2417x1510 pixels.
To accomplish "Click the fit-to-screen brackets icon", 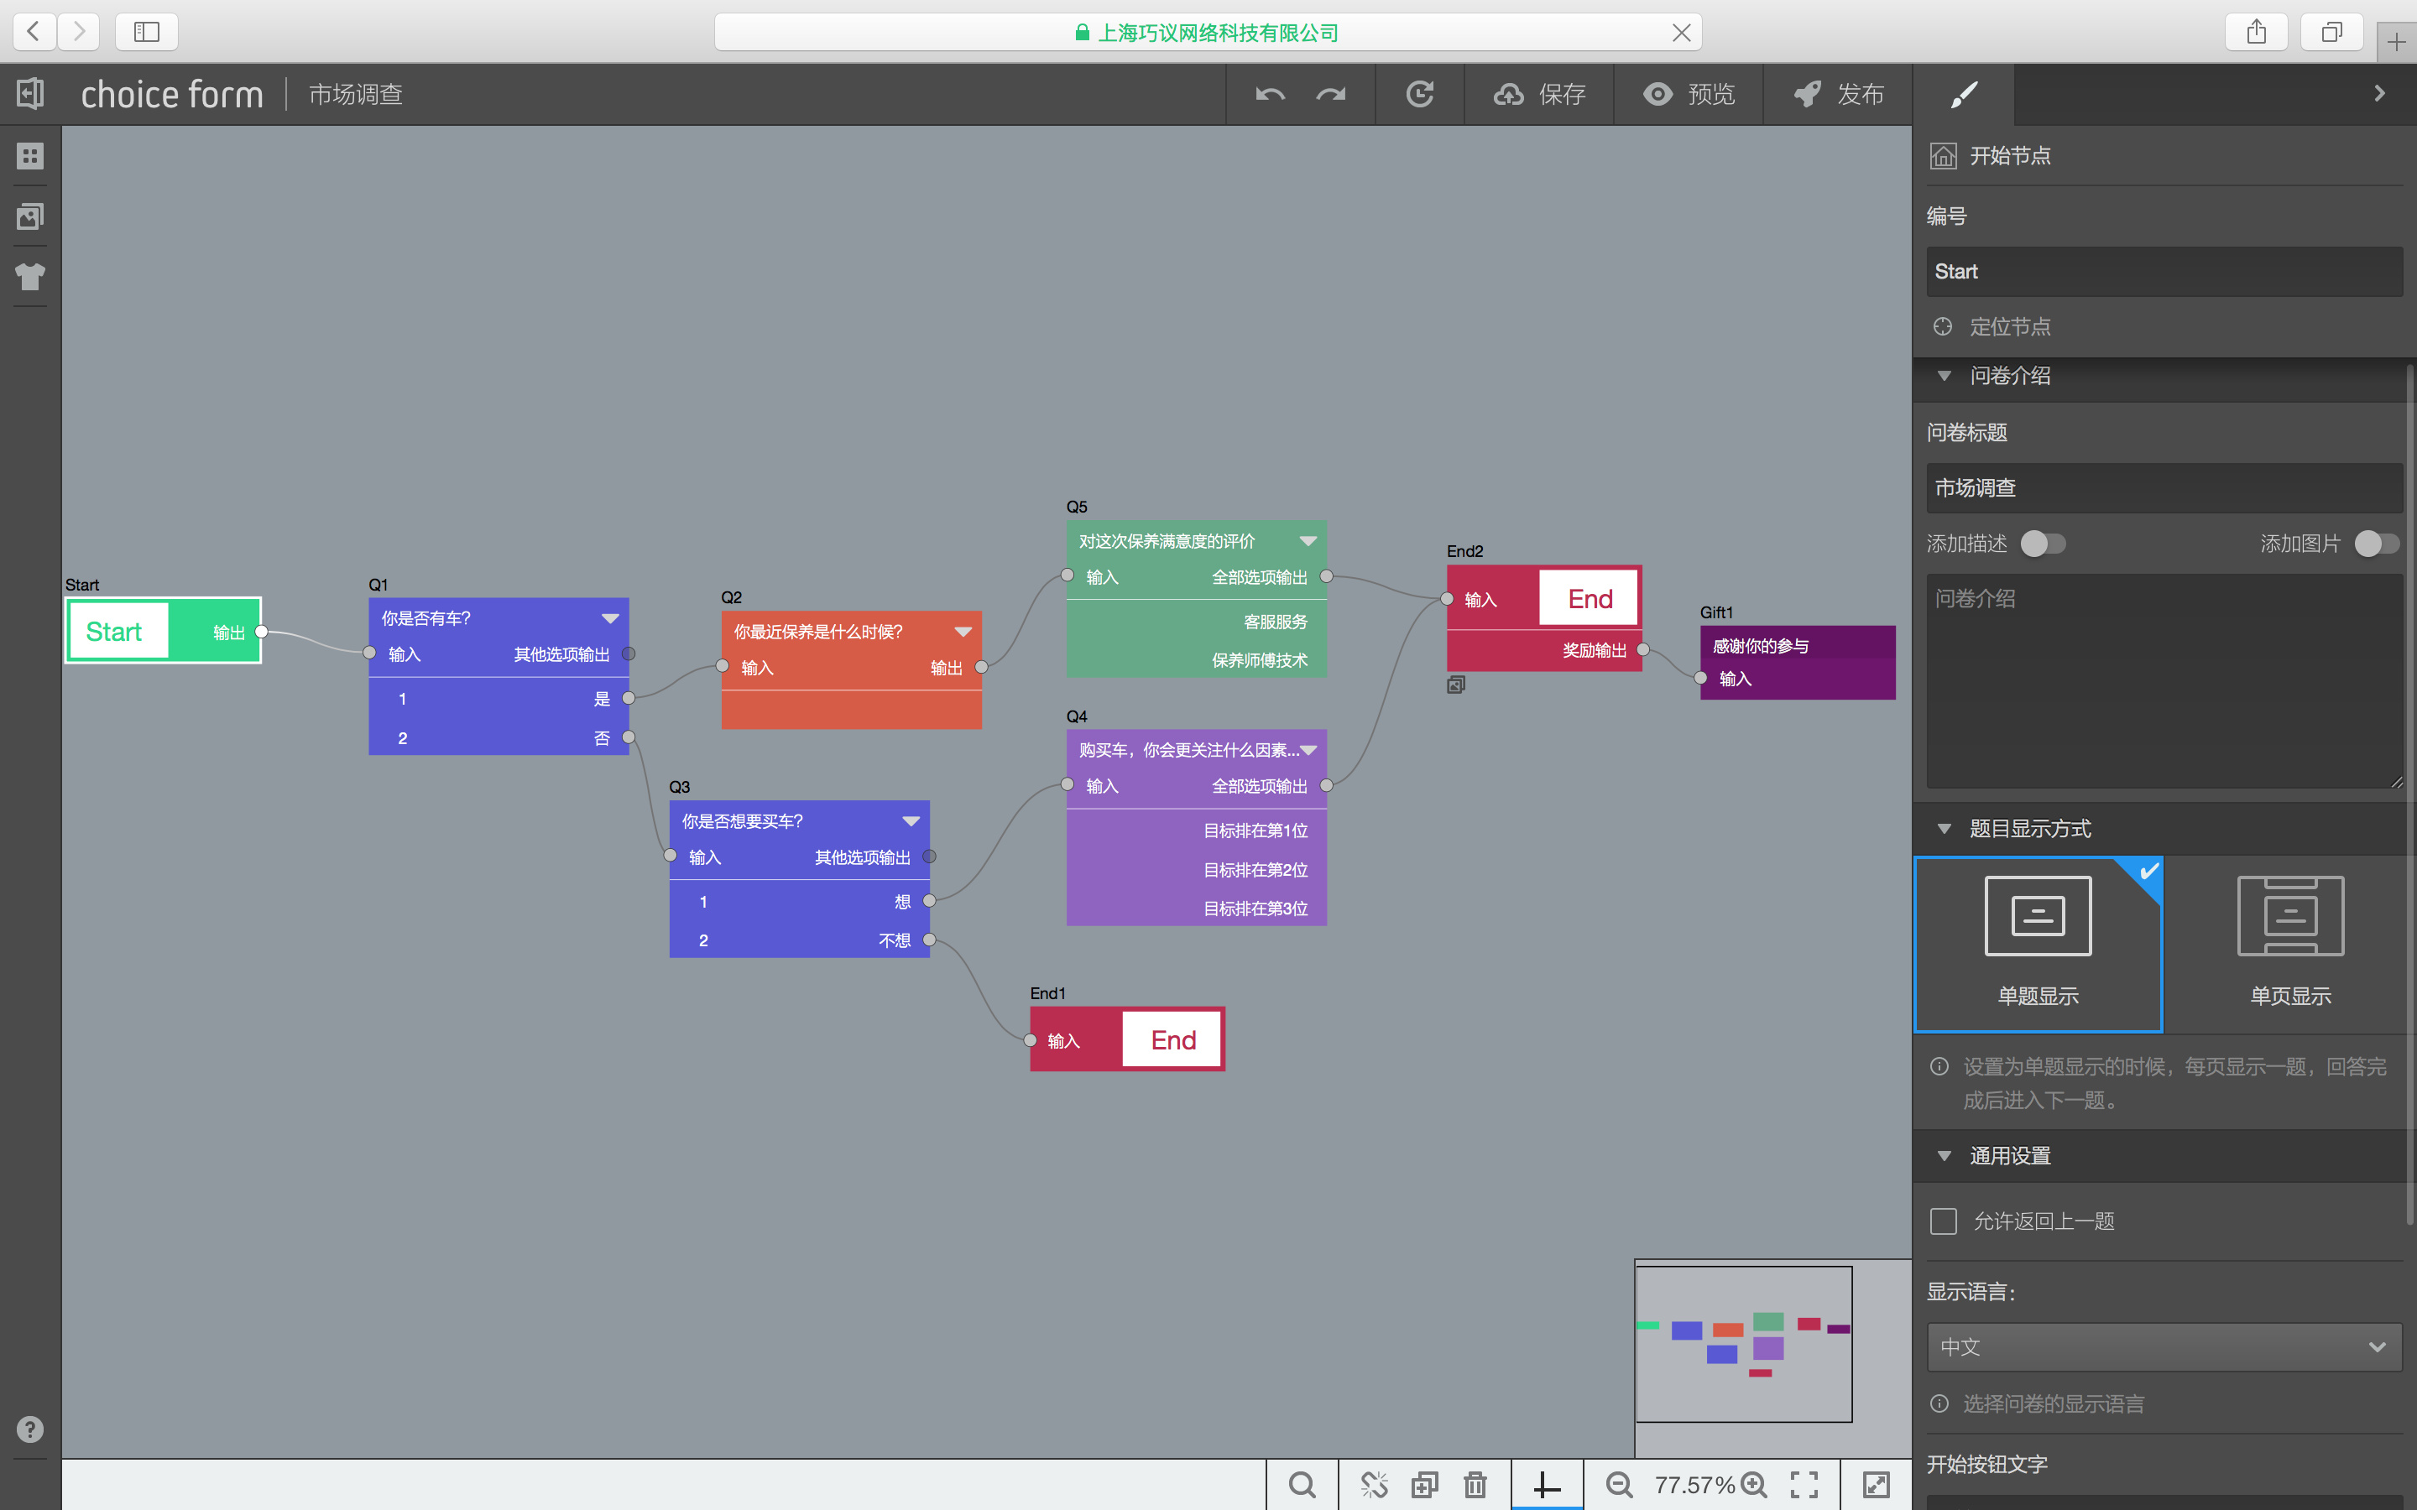I will 1804,1485.
